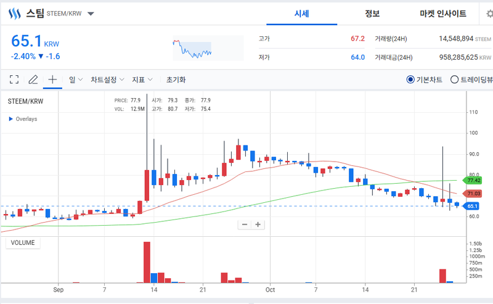Open the 마켓 인사이트 tab
This screenshot has height=304, width=493.
click(443, 14)
